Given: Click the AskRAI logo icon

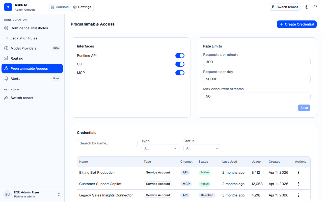Looking at the screenshot, I should [8, 7].
